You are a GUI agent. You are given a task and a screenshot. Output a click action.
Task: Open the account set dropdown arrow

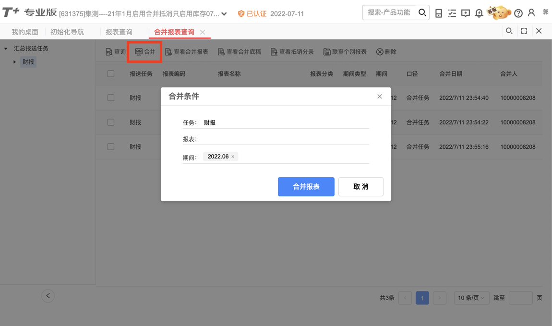pos(224,14)
